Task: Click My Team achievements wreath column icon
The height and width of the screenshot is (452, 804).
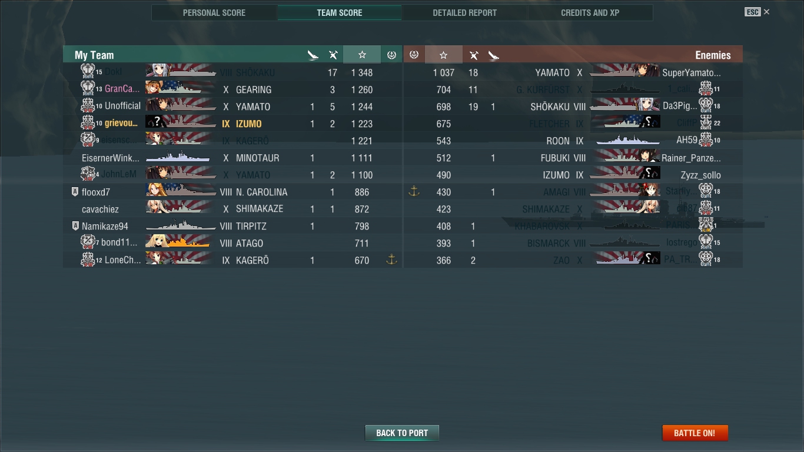Action: 391,55
